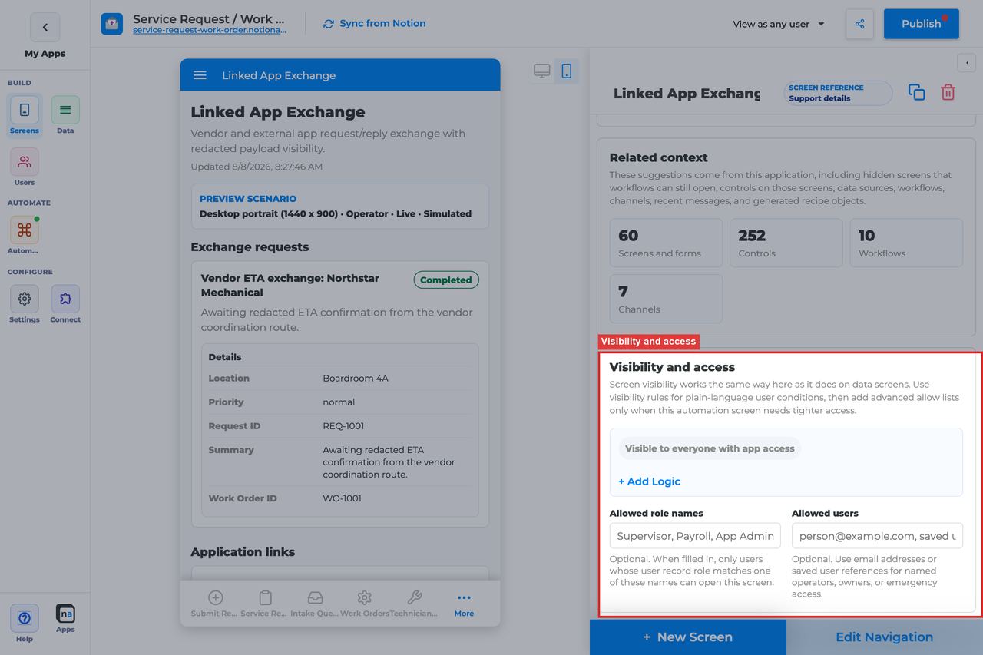Focus the Allowed users field
983x655 pixels.
pos(877,536)
